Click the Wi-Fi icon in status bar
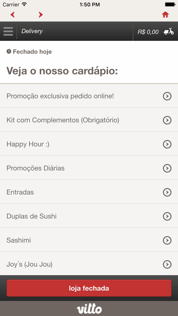The height and width of the screenshot is (316, 178). point(24,4)
